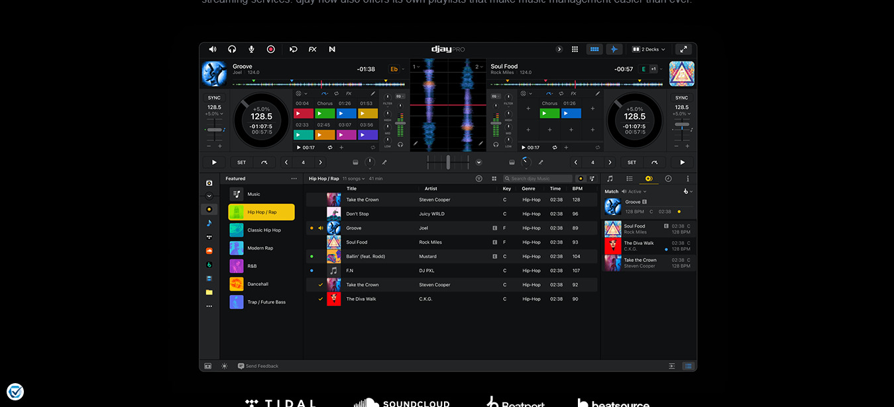Select the SoundCloud source in library sidebar
The height and width of the screenshot is (407, 894).
click(209, 251)
